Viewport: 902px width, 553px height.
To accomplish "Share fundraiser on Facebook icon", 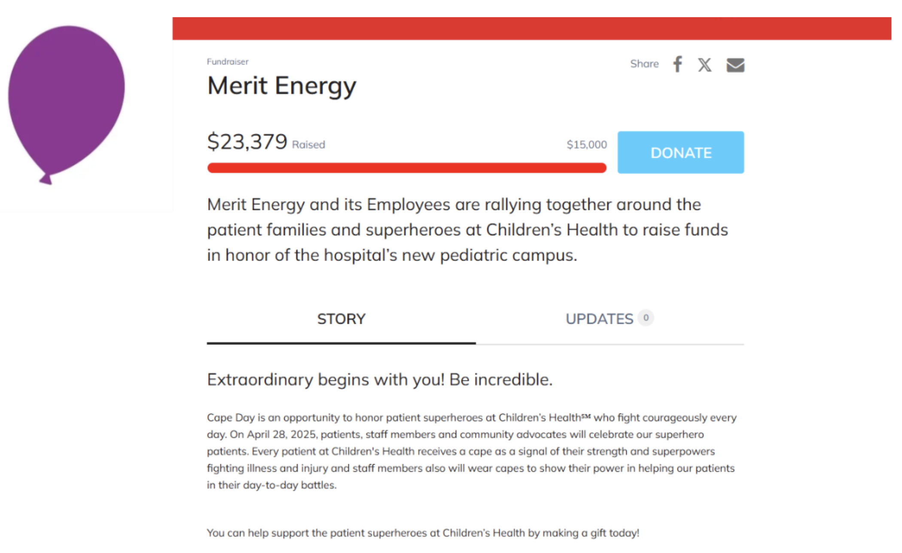I will [678, 64].
